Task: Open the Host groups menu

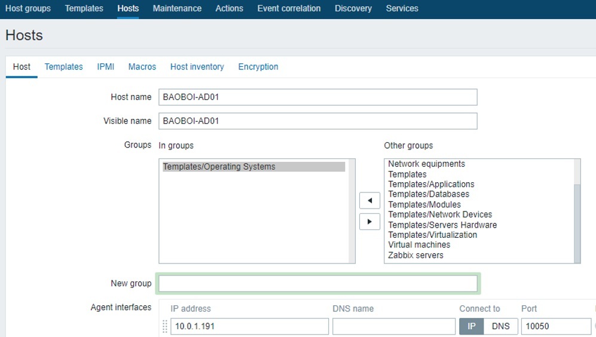Action: tap(28, 8)
